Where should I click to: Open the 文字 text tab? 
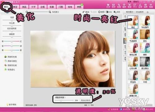33,7
